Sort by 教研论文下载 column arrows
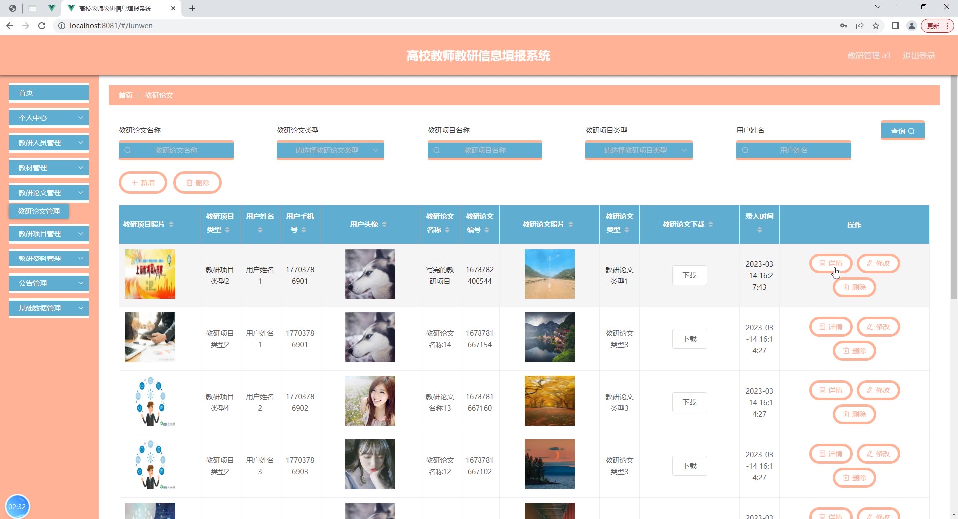 (x=711, y=224)
